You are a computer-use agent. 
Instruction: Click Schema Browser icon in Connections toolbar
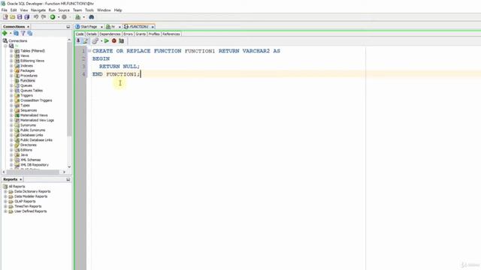(x=30, y=33)
